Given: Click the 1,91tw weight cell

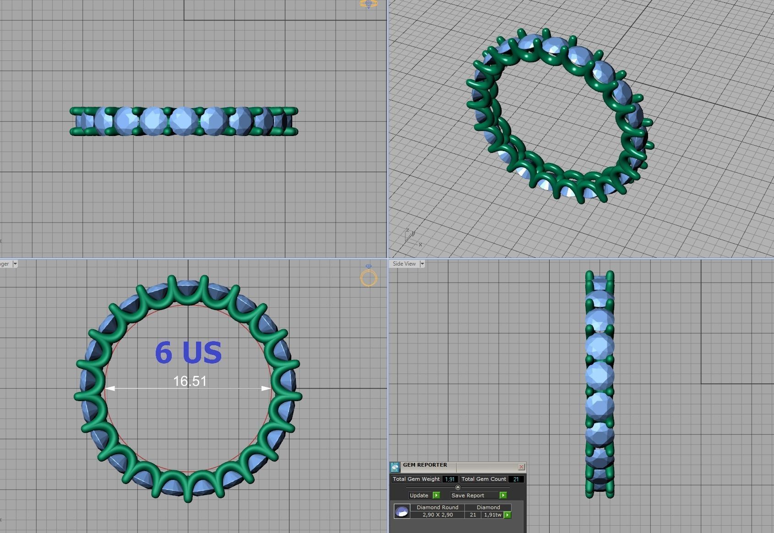Looking at the screenshot, I should click(x=492, y=515).
